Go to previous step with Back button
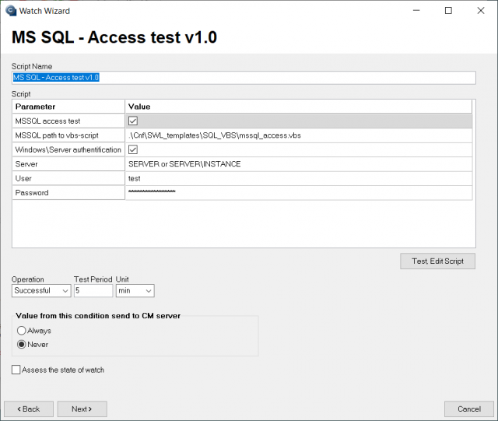 (29, 409)
